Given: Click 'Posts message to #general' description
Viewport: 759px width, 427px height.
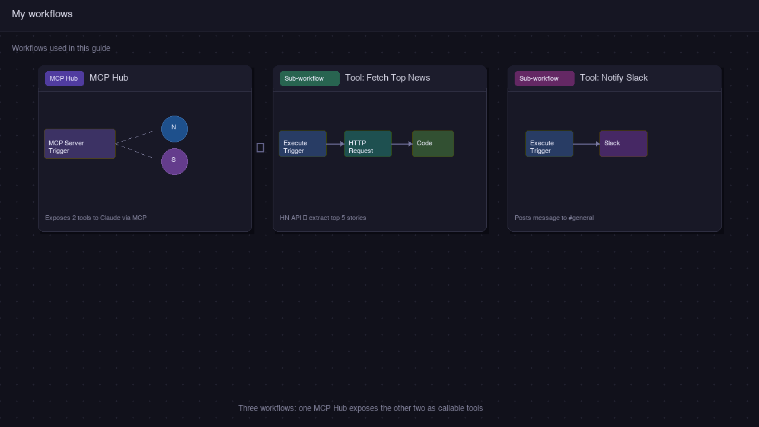Looking at the screenshot, I should coord(554,218).
